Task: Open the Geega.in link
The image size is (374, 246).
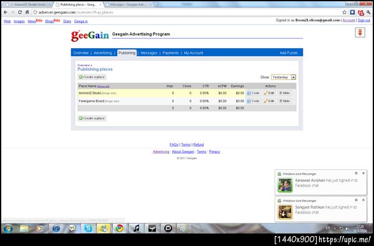Action: click(x=81, y=21)
